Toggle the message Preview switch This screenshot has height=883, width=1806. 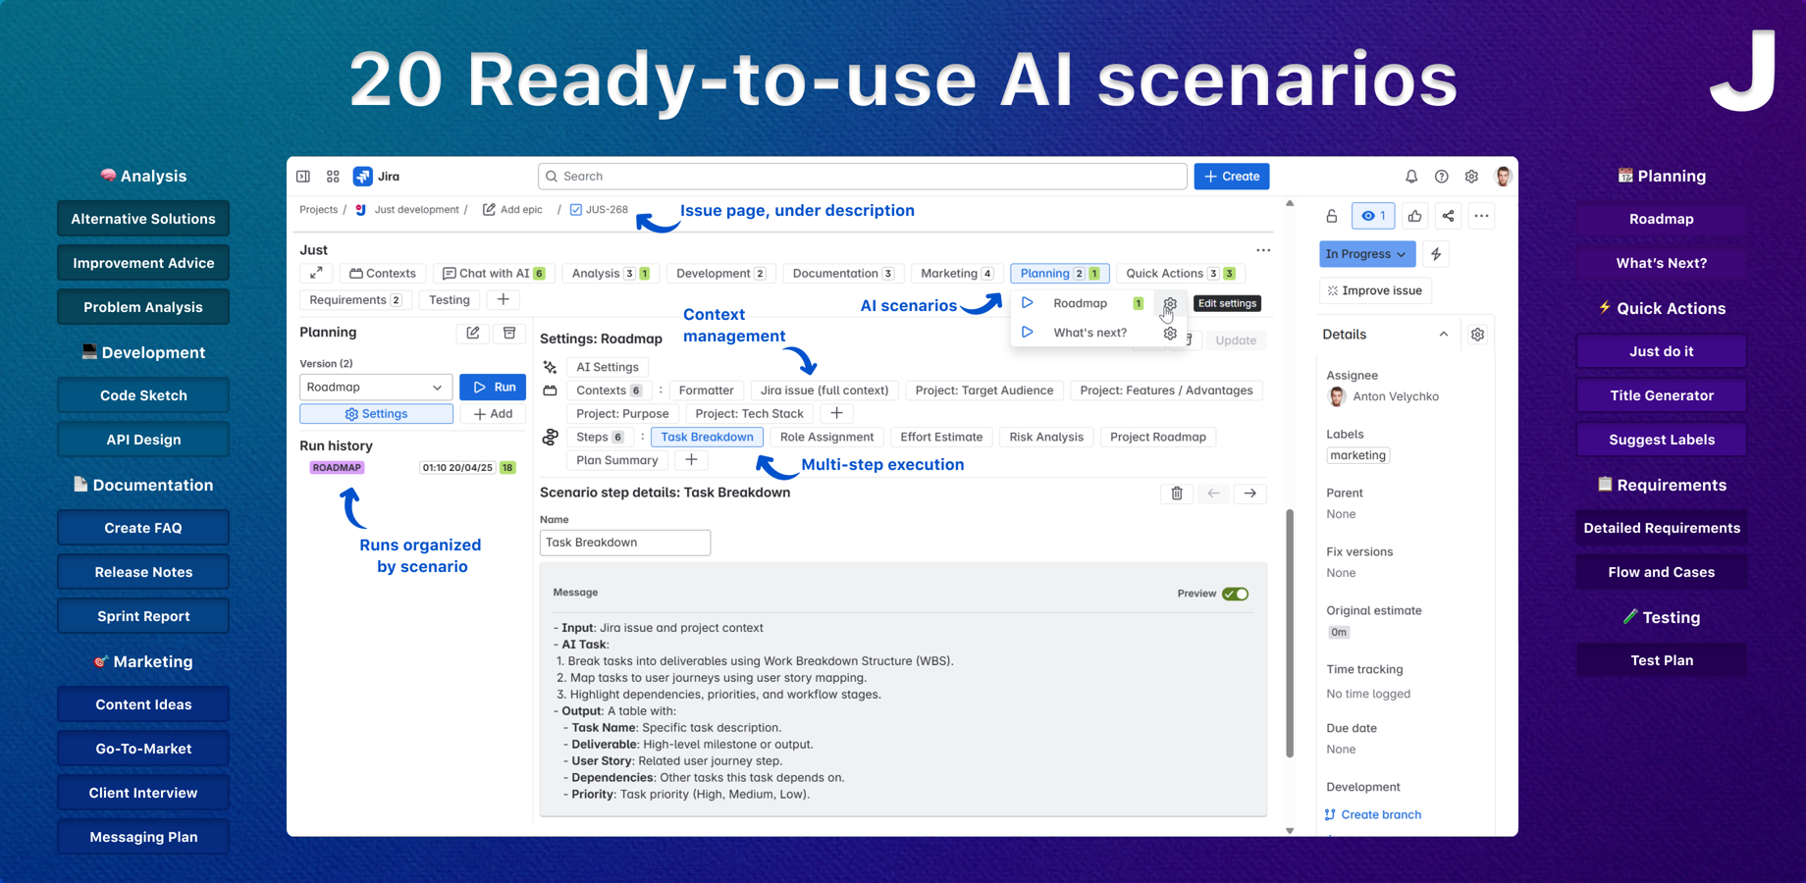1235,594
